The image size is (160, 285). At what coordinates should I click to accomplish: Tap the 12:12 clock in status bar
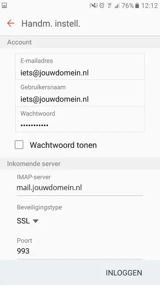coord(149,6)
